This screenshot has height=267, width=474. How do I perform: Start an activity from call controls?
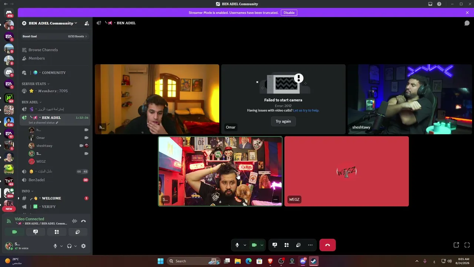pos(287,245)
